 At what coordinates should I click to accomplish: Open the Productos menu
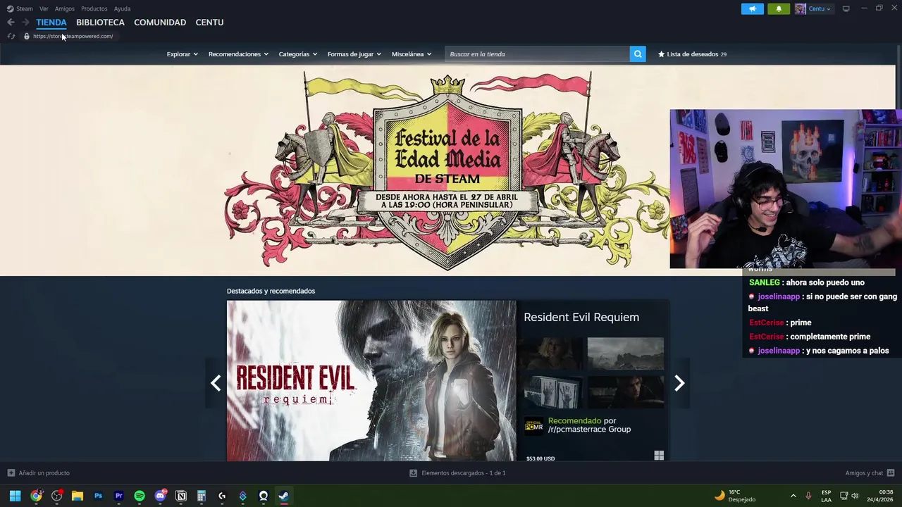94,8
